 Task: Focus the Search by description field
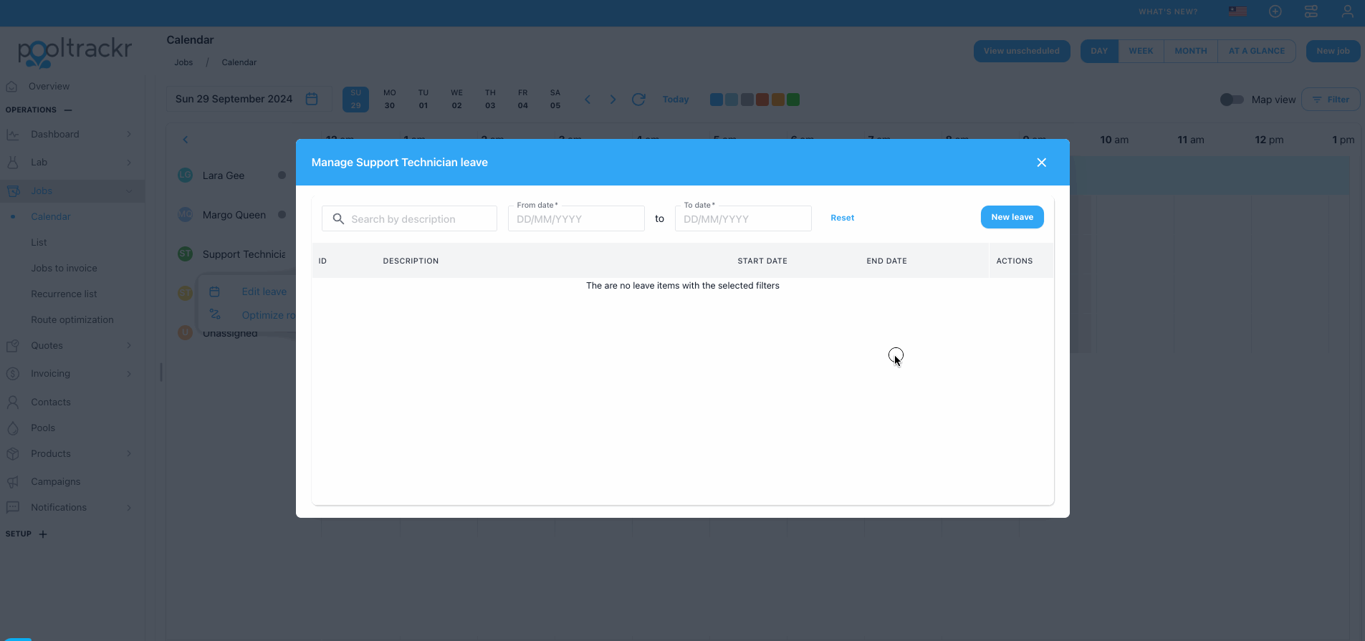click(x=409, y=218)
